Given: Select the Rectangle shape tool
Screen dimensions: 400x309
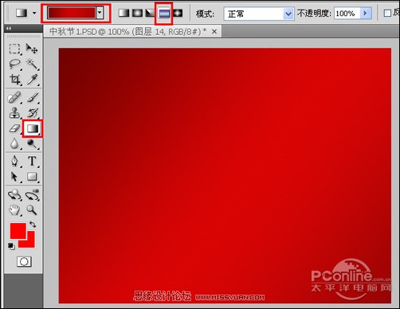Looking at the screenshot, I should pyautogui.click(x=32, y=177).
